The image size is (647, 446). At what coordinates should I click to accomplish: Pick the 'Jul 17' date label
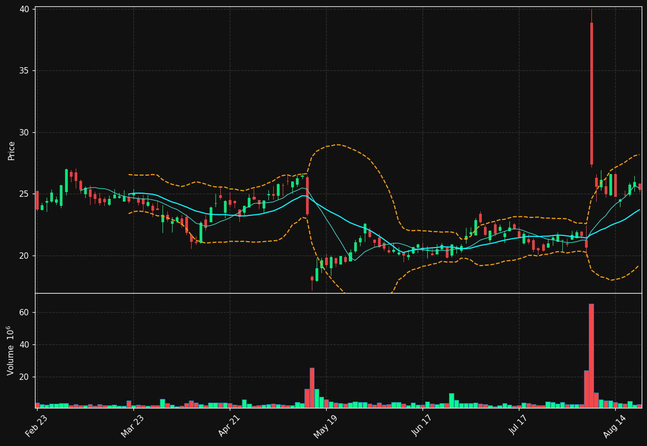tap(518, 426)
